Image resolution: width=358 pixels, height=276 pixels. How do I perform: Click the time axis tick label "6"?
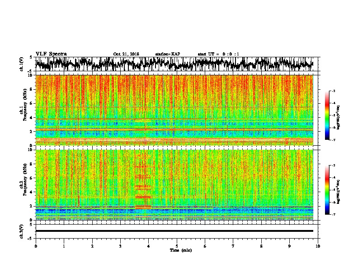(205, 246)
